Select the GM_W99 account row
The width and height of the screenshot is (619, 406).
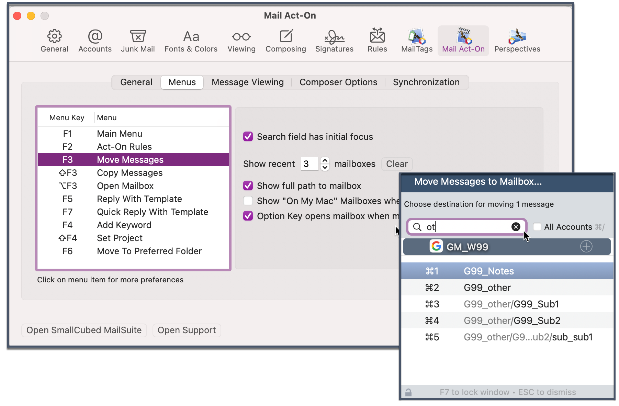tap(507, 247)
